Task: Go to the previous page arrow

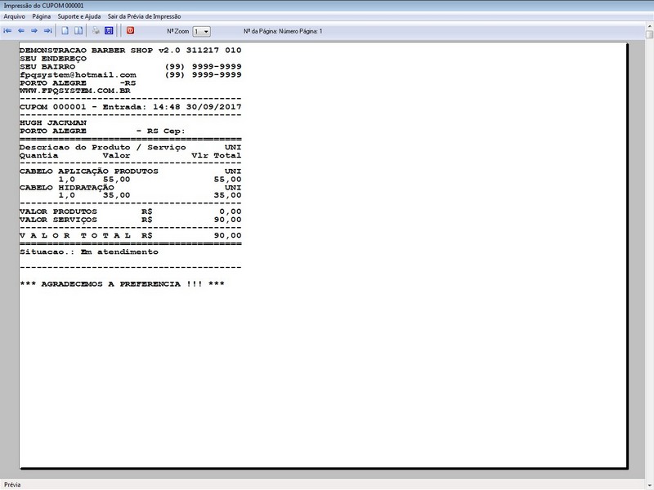Action: point(21,31)
